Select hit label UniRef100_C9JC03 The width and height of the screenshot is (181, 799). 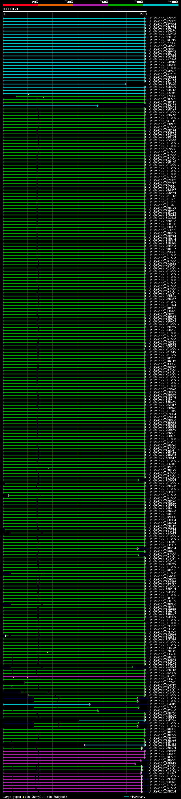162,230
